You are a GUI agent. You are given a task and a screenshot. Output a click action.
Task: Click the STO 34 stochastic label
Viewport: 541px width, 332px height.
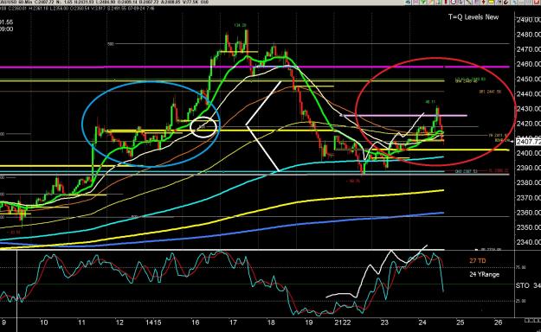coord(528,285)
